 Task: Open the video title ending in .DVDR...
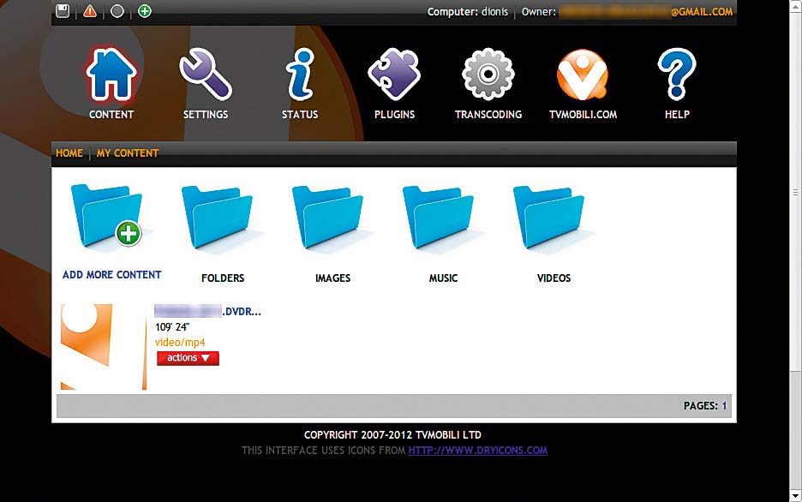coord(207,311)
